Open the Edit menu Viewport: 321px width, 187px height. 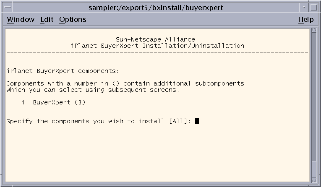tap(47, 19)
